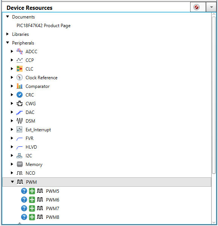The height and width of the screenshot is (226, 218).
Task: Click the green plus icon for PWM5
Action: (x=32, y=191)
